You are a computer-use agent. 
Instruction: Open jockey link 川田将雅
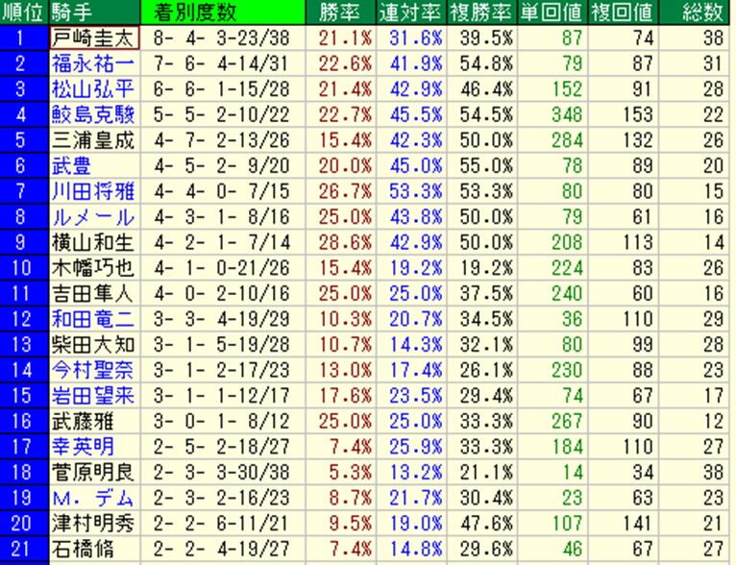pyautogui.click(x=93, y=191)
